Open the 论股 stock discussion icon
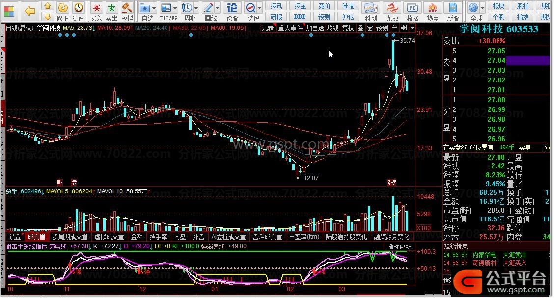Viewport: 554px width, 298px height. click(232, 11)
